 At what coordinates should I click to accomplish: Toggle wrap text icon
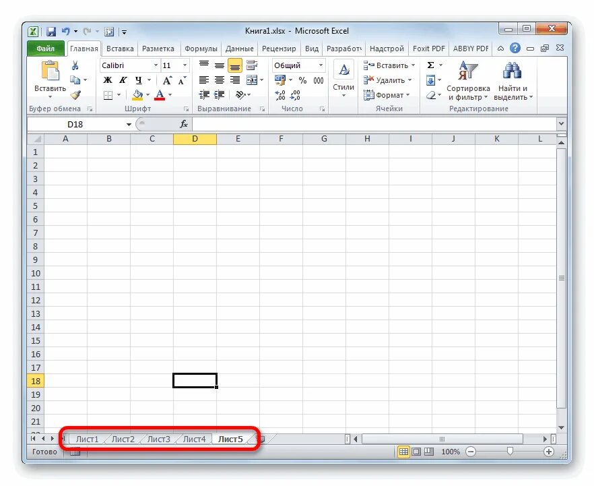tap(252, 65)
